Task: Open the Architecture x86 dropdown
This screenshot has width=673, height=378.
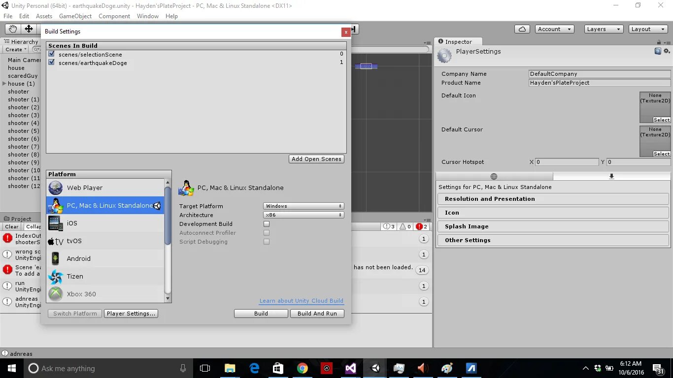Action: pyautogui.click(x=303, y=215)
